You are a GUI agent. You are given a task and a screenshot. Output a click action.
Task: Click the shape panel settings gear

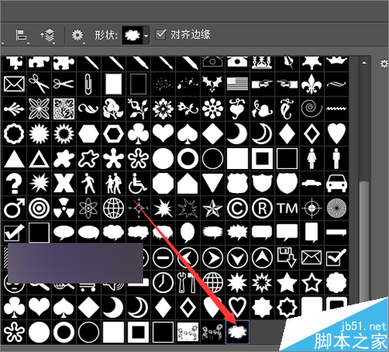(x=384, y=64)
